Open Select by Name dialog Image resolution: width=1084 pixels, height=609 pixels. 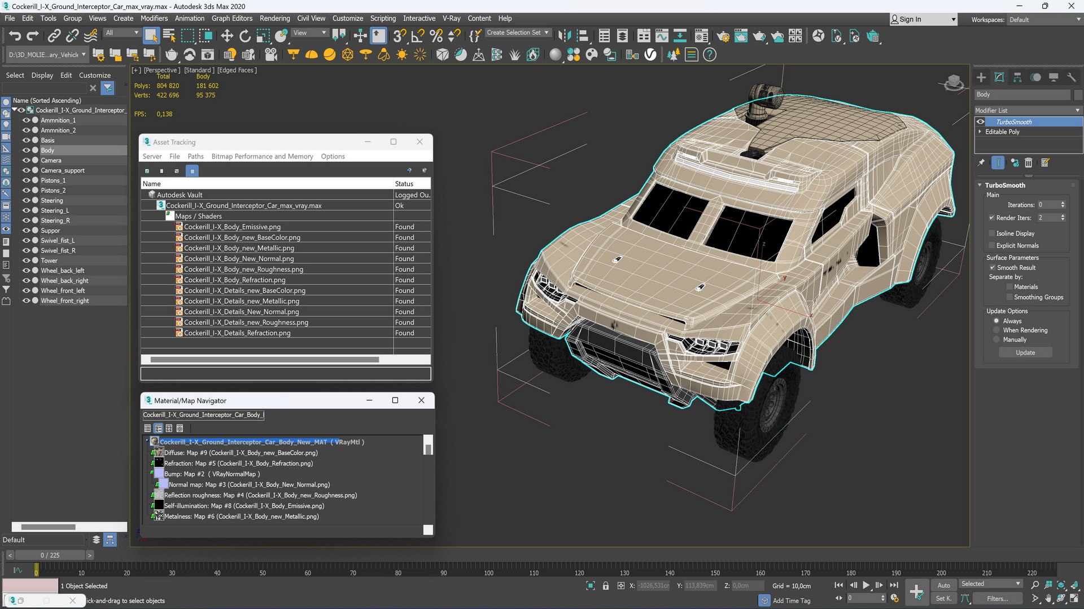[169, 36]
